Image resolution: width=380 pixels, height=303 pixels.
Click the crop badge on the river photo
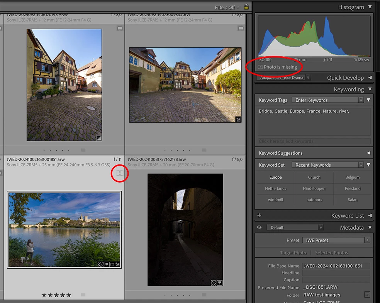(x=112, y=264)
